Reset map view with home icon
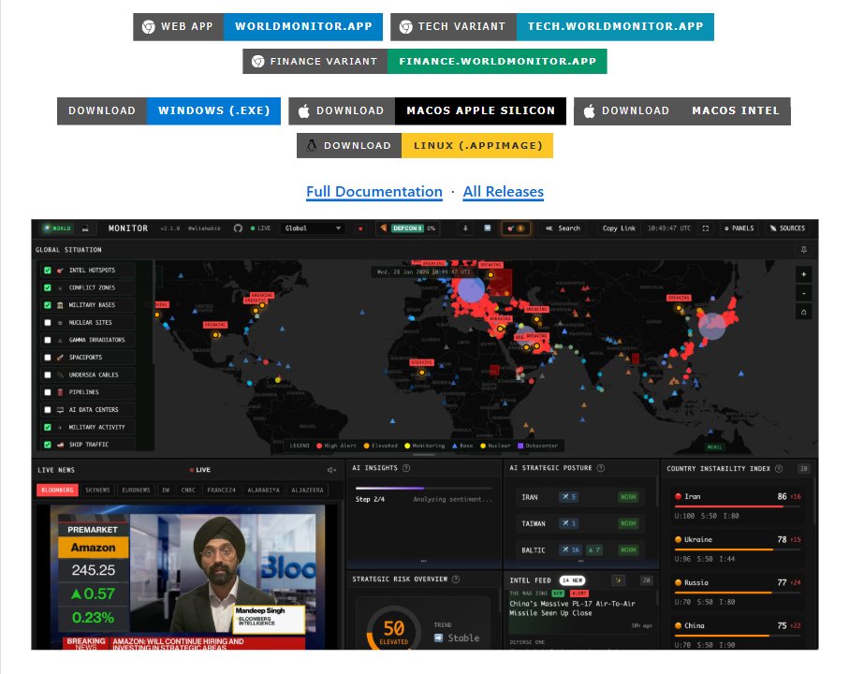This screenshot has height=674, width=849. (x=803, y=312)
